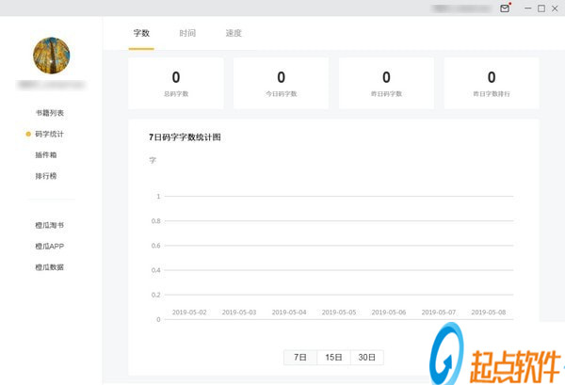Switch to the 字数 tab
Viewport: 565px width, 385px height.
(x=141, y=33)
